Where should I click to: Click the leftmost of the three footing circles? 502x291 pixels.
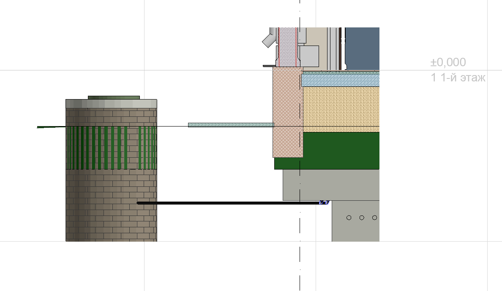click(x=349, y=218)
